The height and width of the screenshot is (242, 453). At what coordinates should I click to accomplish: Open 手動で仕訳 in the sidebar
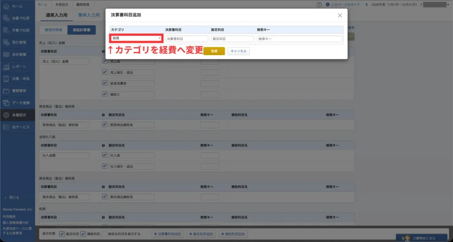pos(17,30)
